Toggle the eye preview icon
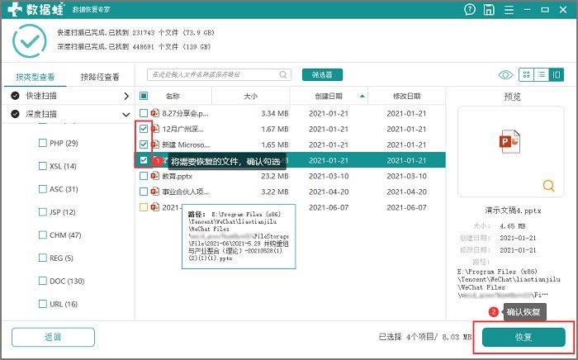 pyautogui.click(x=505, y=75)
